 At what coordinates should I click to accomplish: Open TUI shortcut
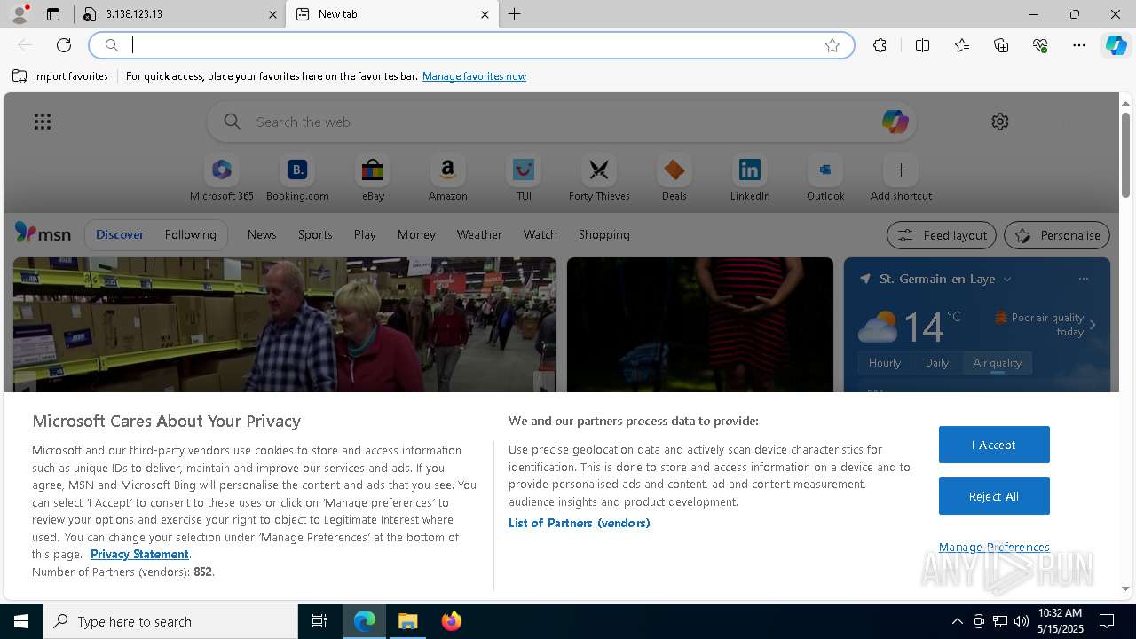(x=524, y=178)
